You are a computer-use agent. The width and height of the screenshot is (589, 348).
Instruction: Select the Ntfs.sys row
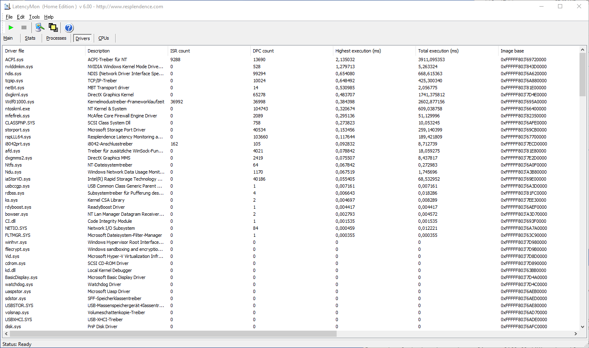coord(291,165)
